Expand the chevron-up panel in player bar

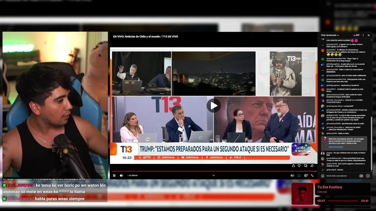point(214,176)
